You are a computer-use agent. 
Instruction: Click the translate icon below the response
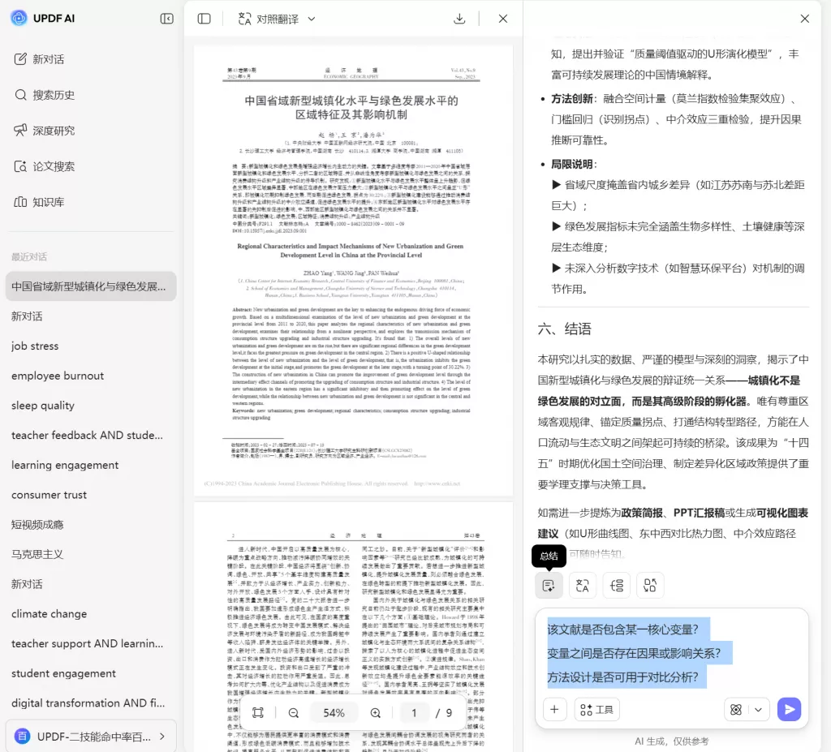click(x=583, y=586)
